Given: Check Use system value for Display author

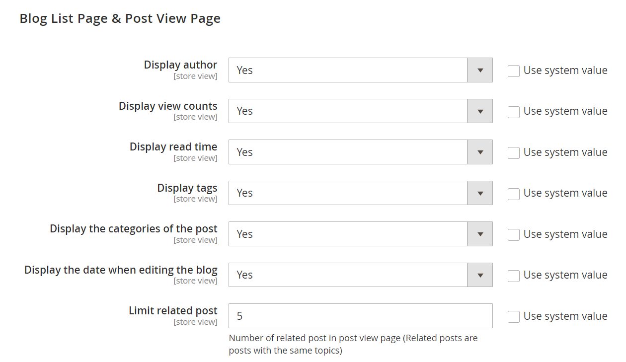Looking at the screenshot, I should click(514, 71).
